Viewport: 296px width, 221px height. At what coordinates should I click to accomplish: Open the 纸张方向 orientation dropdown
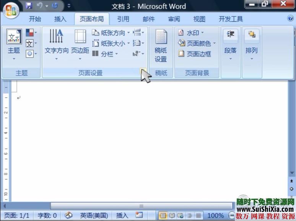coord(111,33)
